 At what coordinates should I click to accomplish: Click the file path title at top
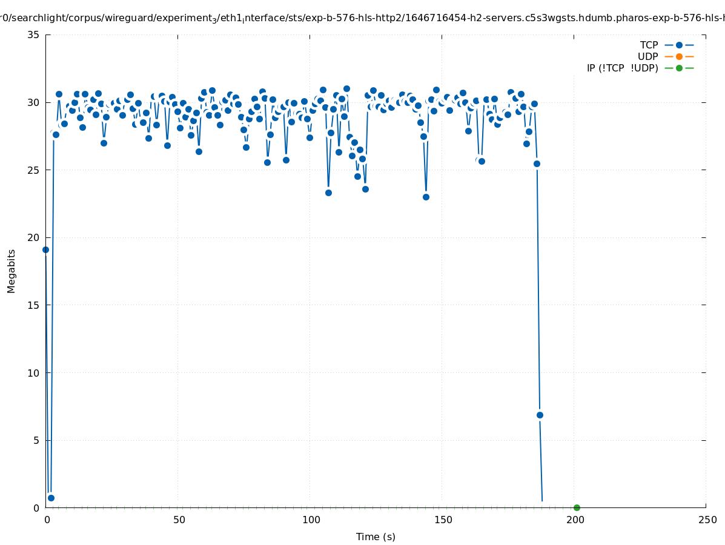(x=362, y=18)
